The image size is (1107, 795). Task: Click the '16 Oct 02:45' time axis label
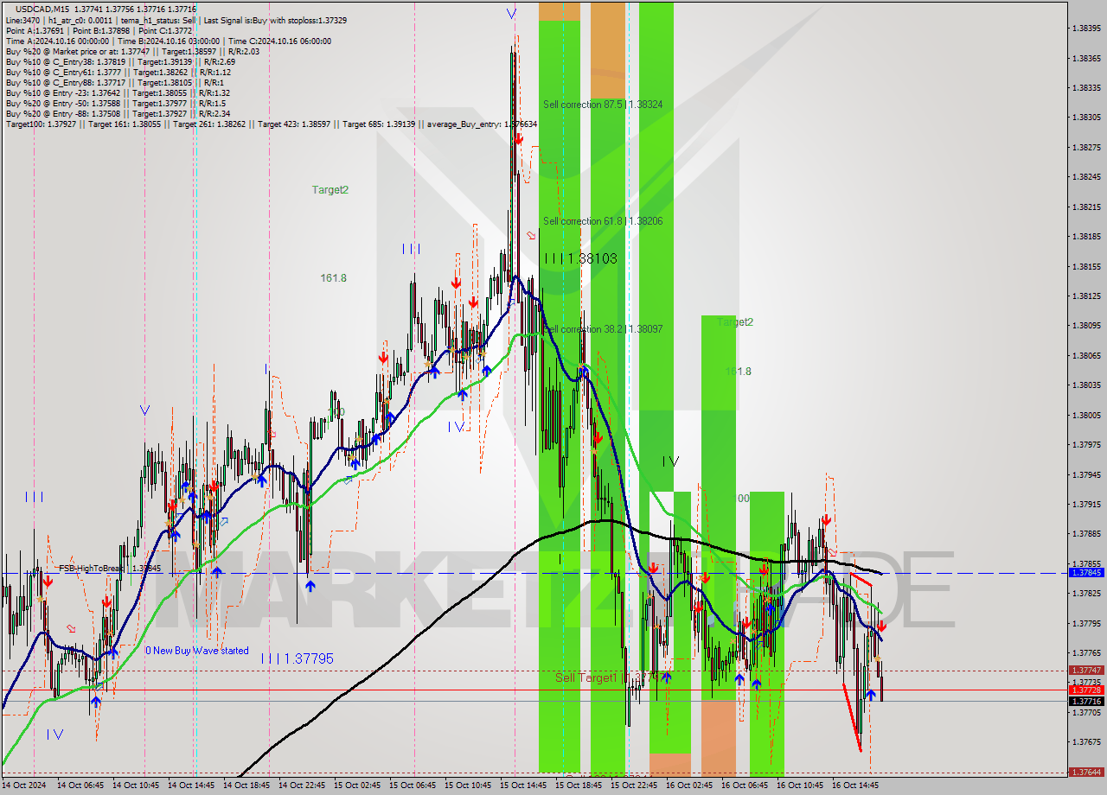coord(689,785)
